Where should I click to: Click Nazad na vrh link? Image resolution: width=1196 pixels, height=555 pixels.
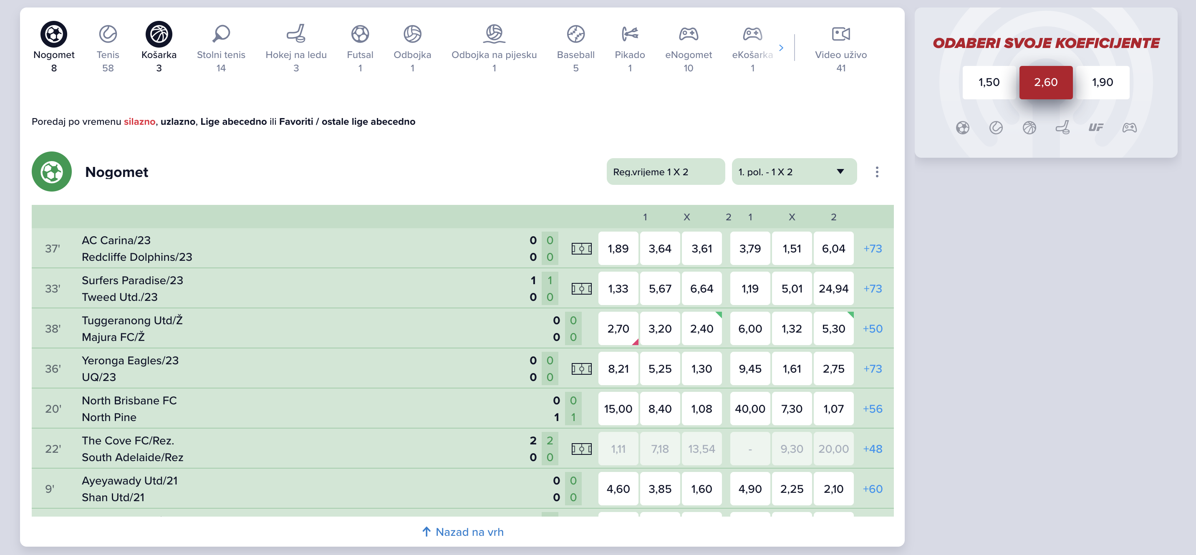tap(463, 532)
